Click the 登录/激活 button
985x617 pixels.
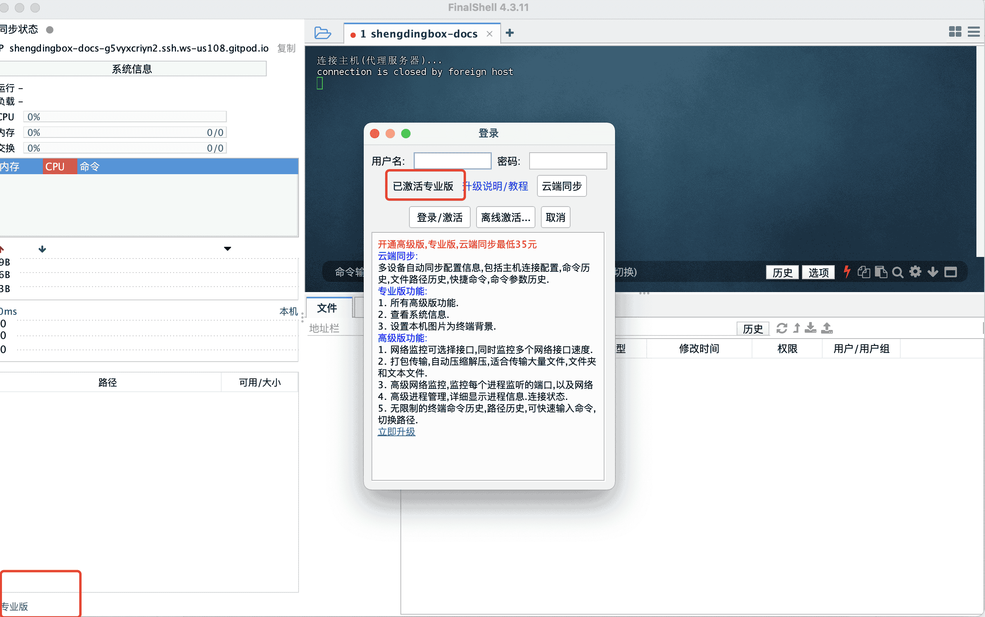(439, 218)
